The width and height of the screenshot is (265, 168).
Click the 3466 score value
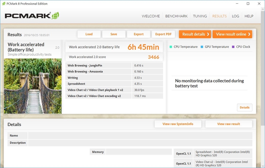point(153,57)
